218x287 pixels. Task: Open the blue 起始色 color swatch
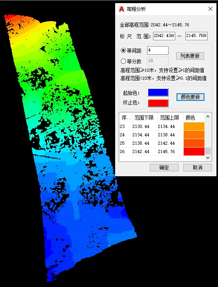(x=158, y=92)
